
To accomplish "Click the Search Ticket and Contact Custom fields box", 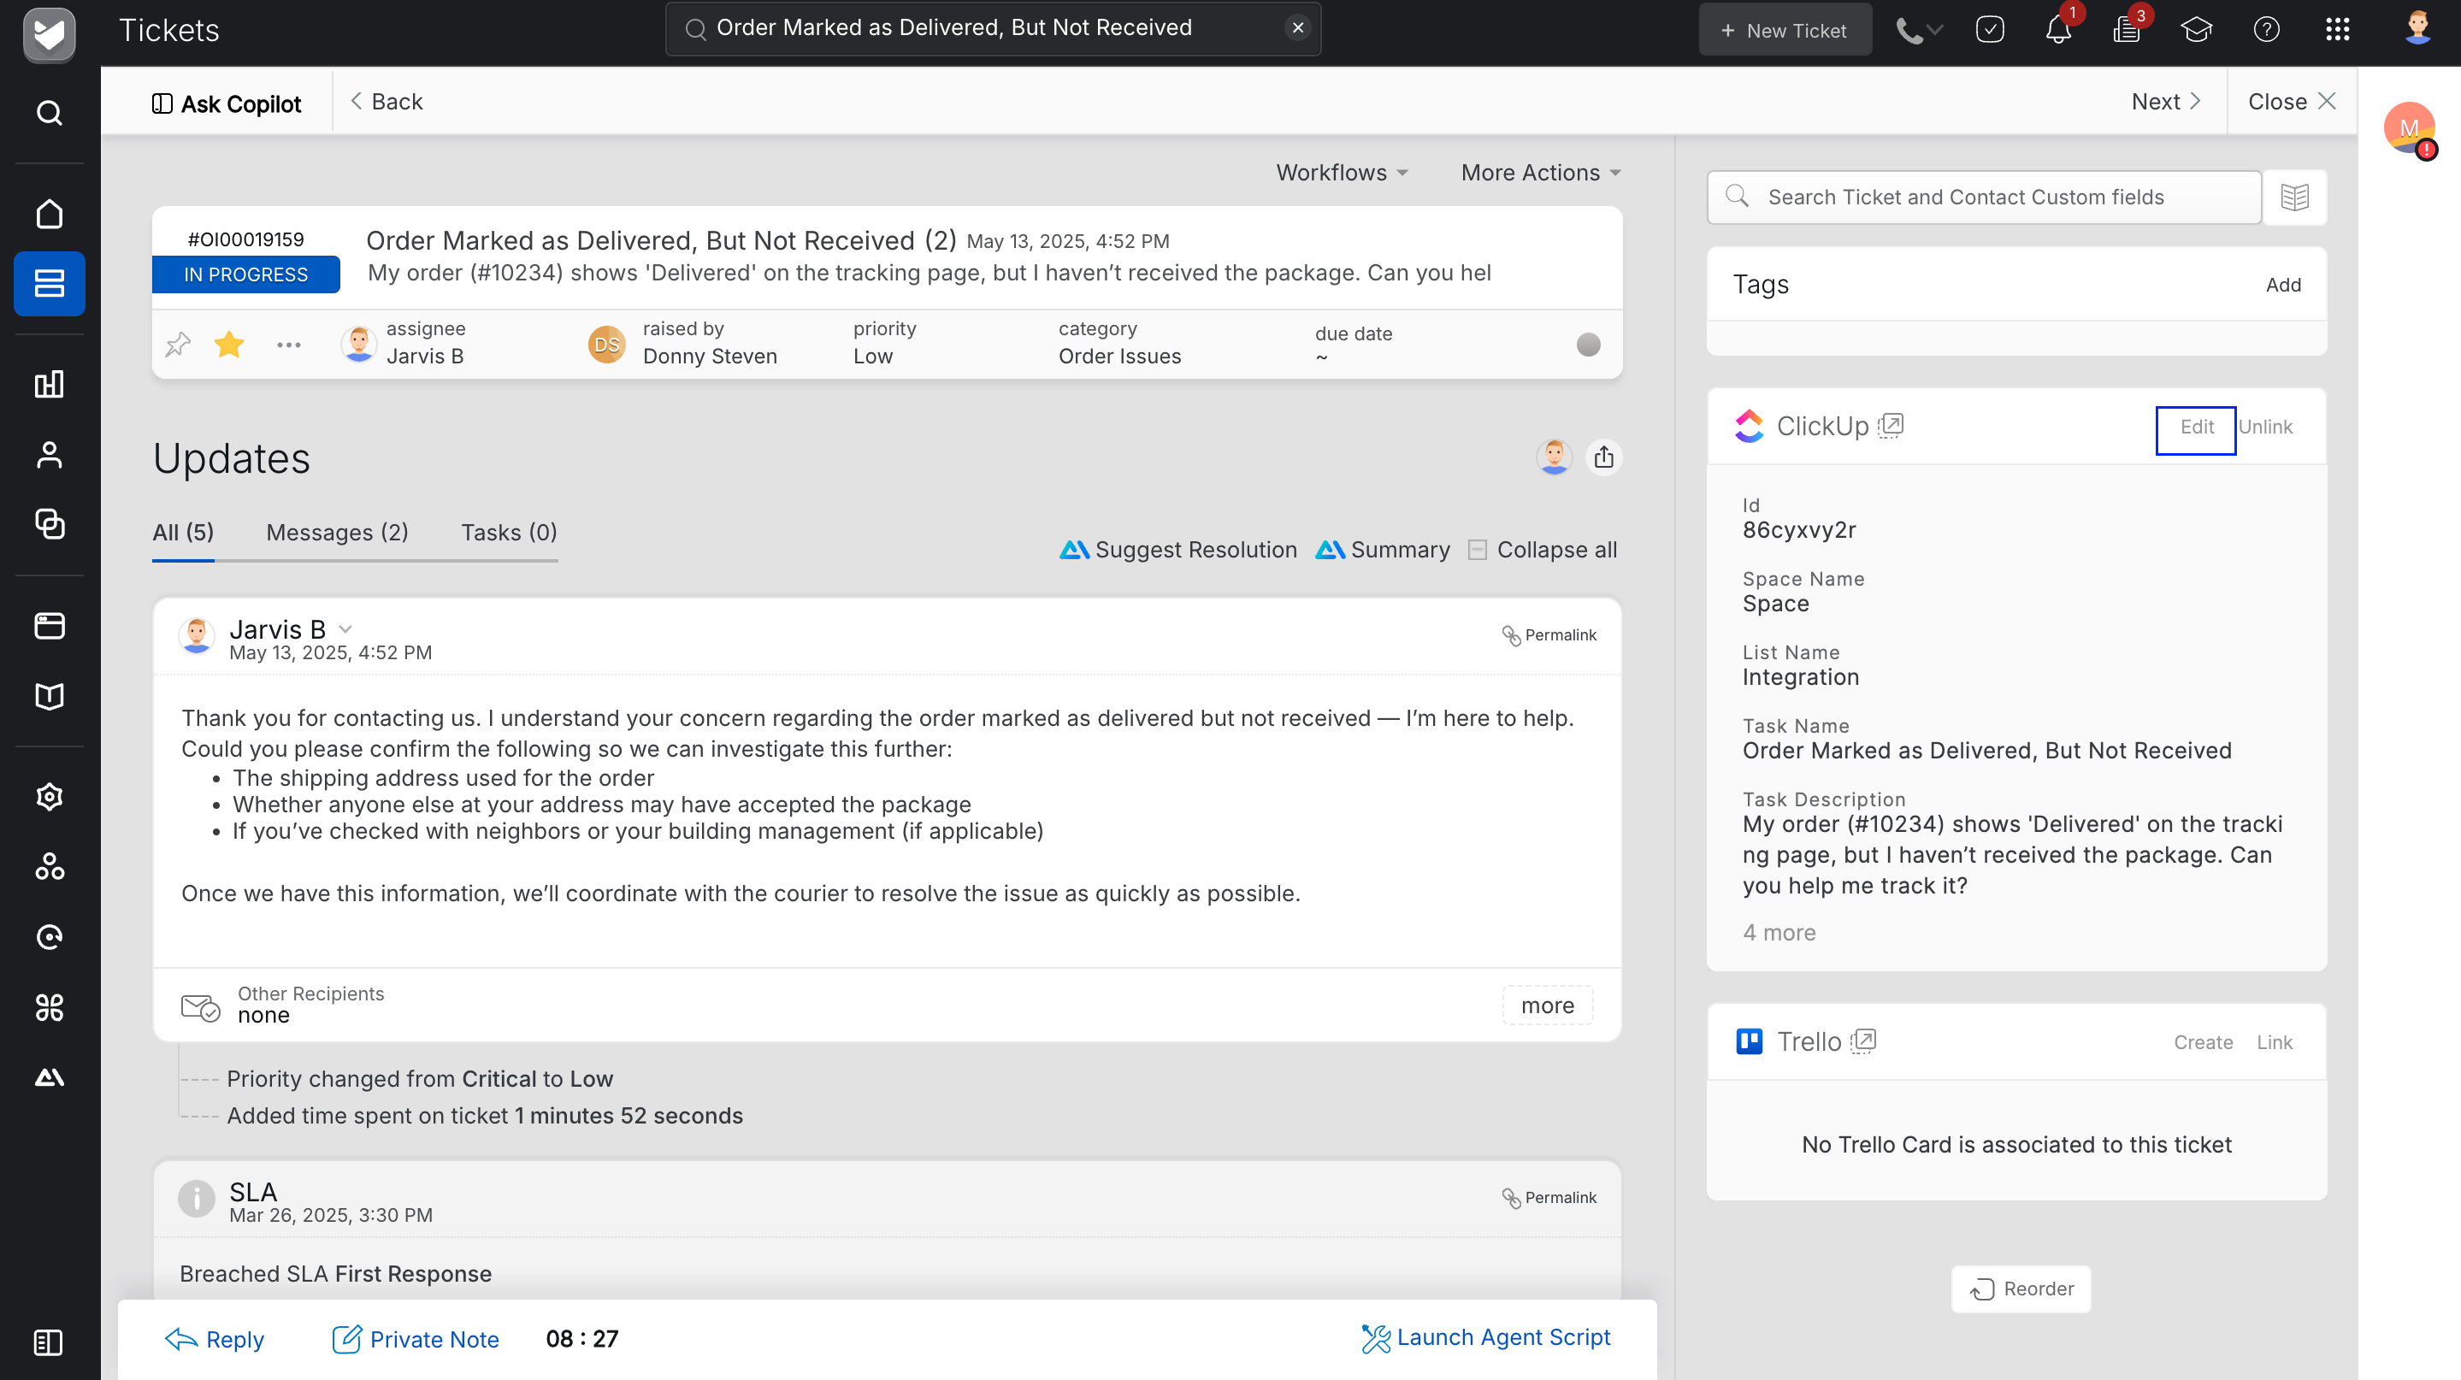I will 1983,197.
